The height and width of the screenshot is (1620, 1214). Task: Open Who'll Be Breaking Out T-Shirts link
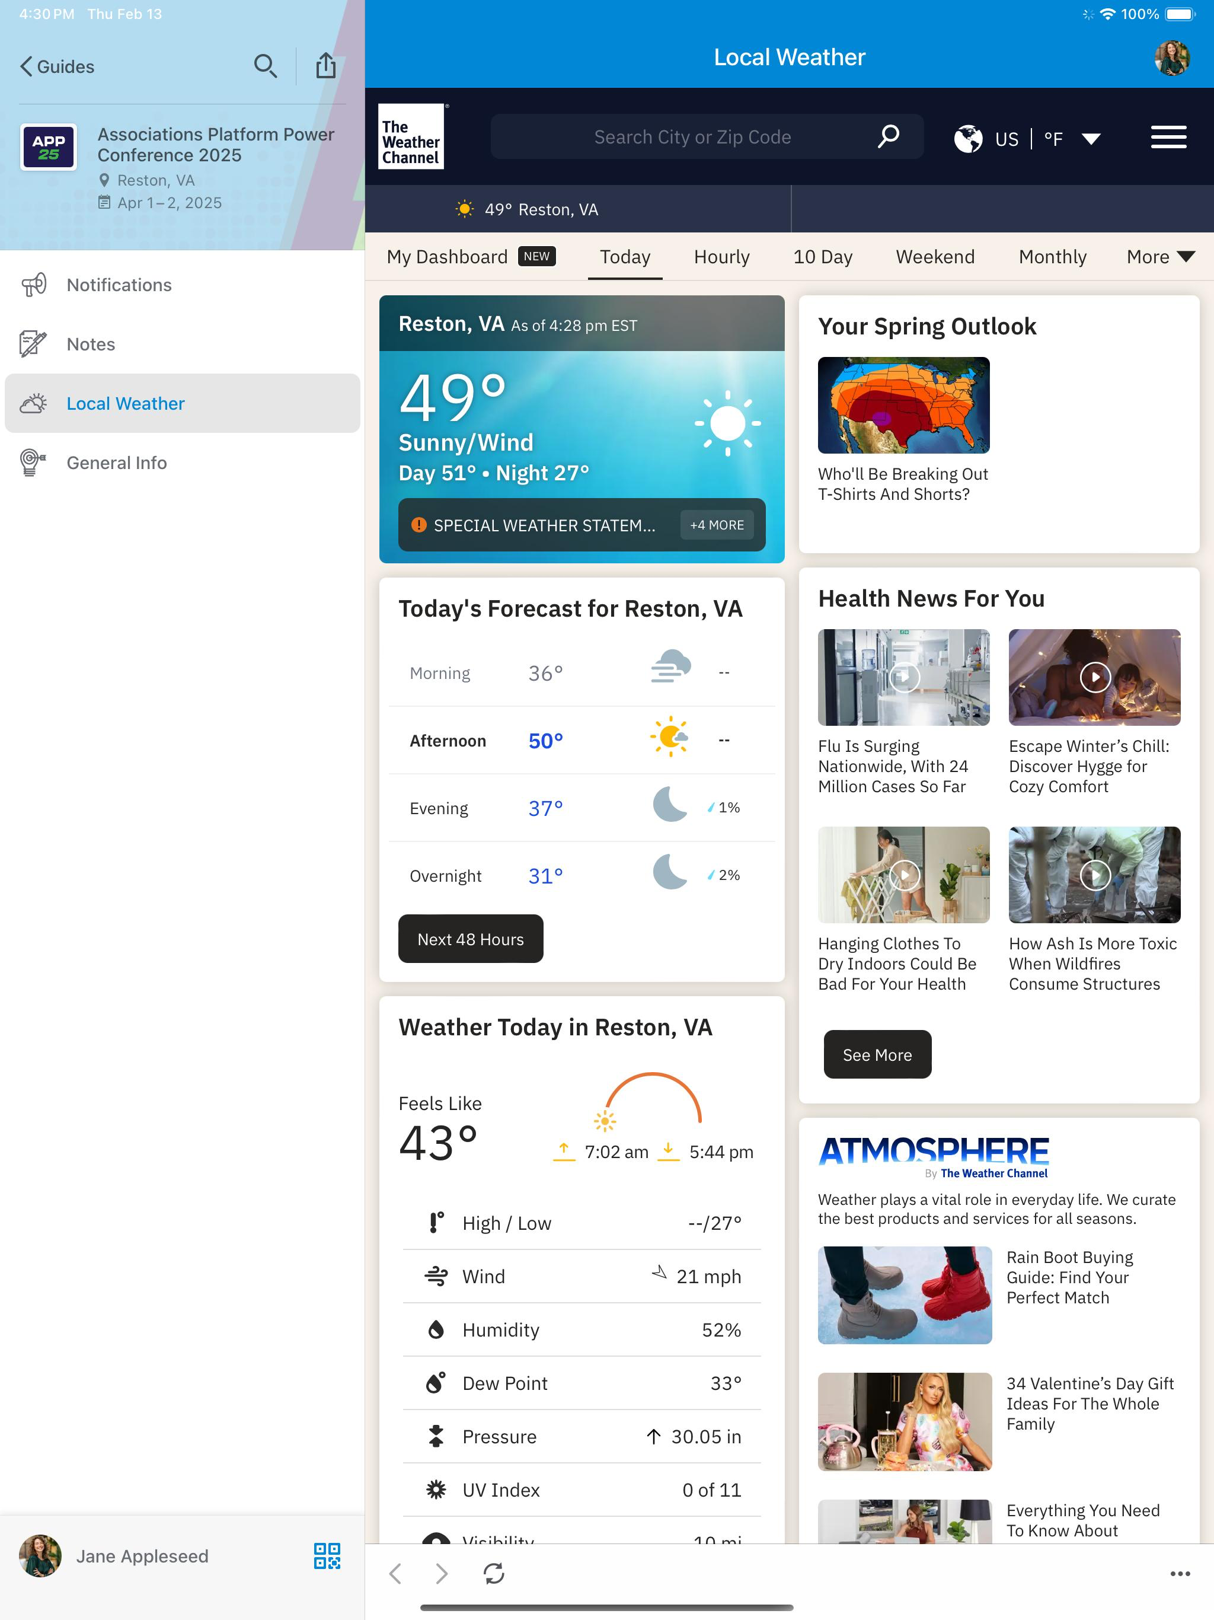[903, 484]
